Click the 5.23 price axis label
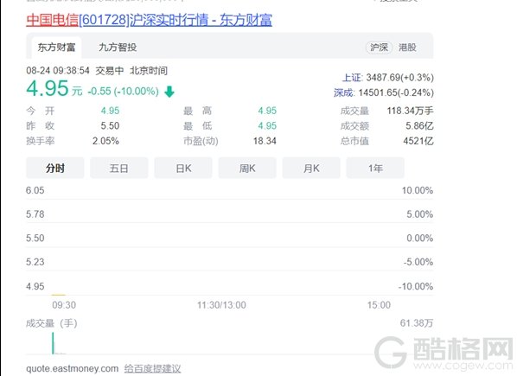The image size is (517, 376). [x=35, y=262]
